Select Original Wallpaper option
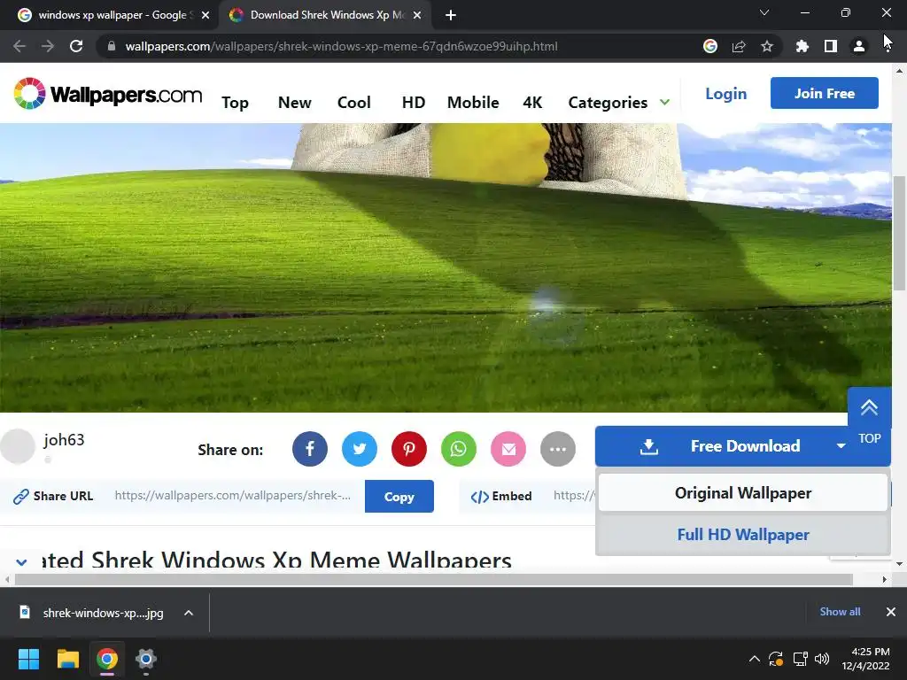This screenshot has width=907, height=680. click(743, 492)
